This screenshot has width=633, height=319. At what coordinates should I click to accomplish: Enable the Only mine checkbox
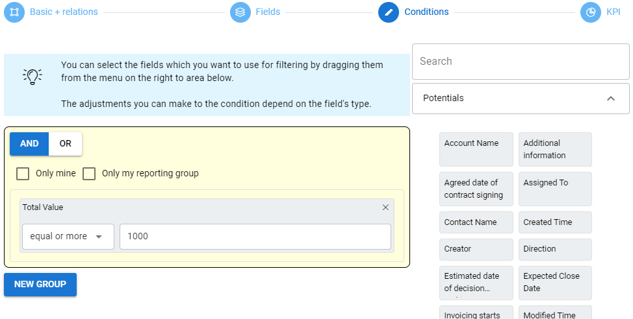[23, 174]
